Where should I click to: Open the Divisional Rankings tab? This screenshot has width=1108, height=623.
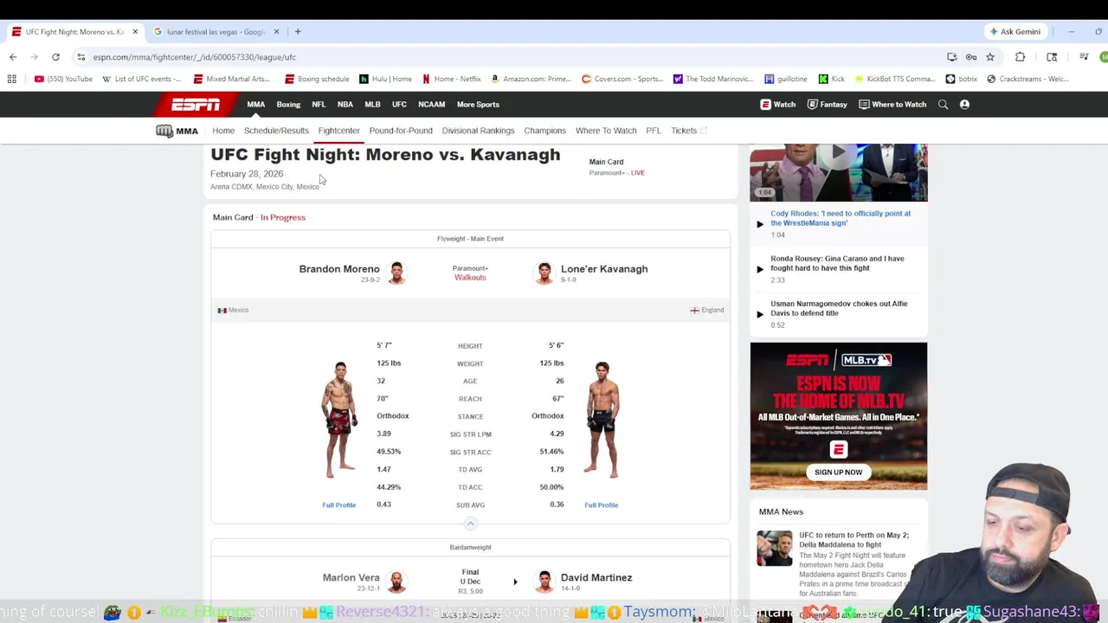pyautogui.click(x=478, y=131)
